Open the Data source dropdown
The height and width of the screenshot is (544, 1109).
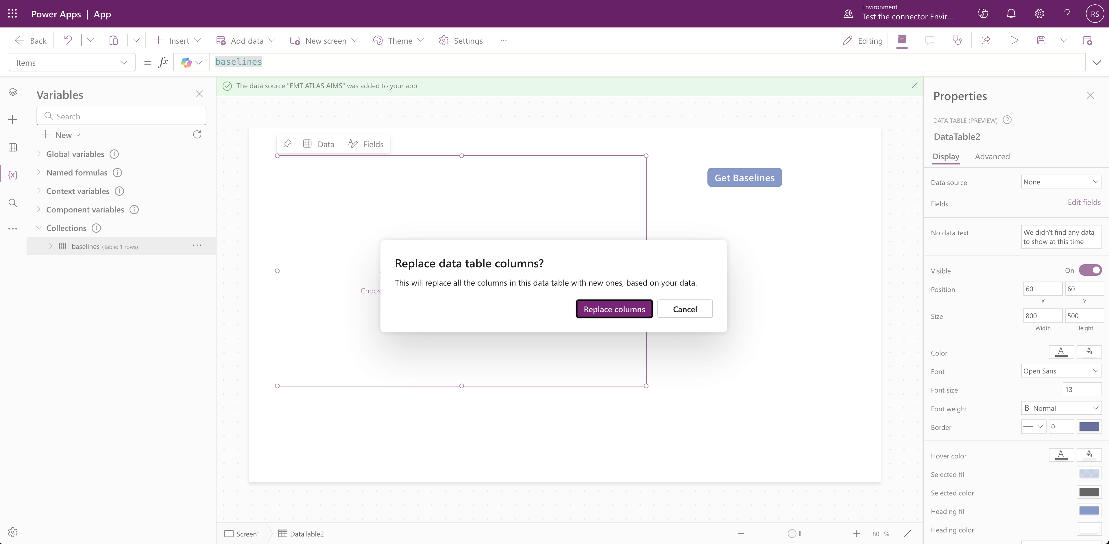tap(1061, 182)
